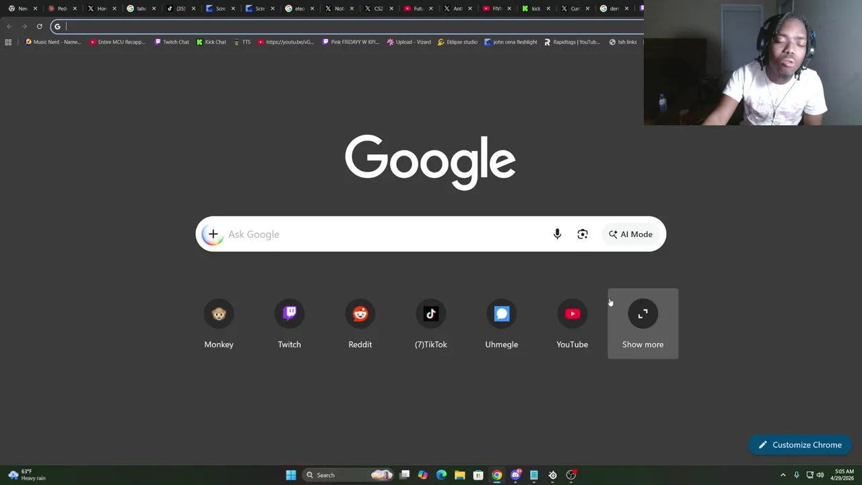Open the Rapidtags YouTube bookmark
Screen dimensions: 862x485
[x=571, y=42]
